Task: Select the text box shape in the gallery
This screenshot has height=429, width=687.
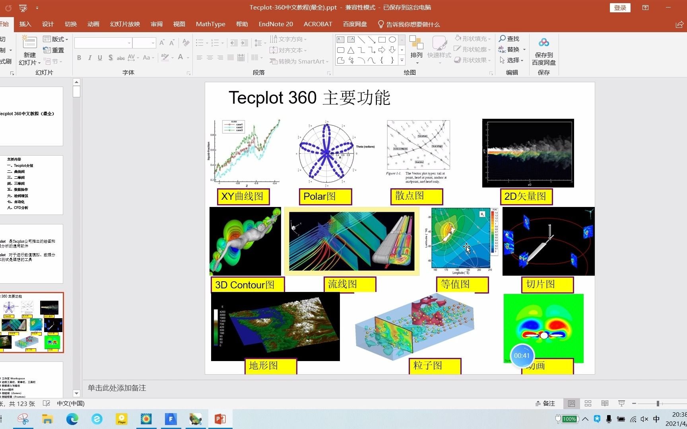Action: click(340, 40)
